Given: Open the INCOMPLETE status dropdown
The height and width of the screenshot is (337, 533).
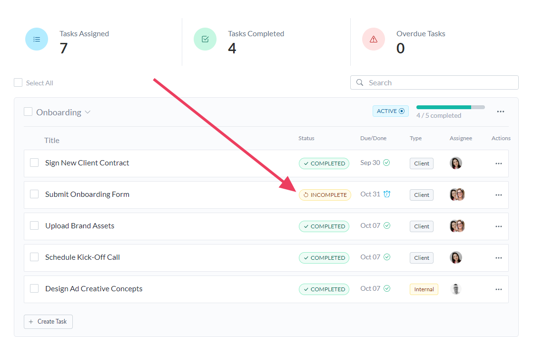Looking at the screenshot, I should 325,195.
